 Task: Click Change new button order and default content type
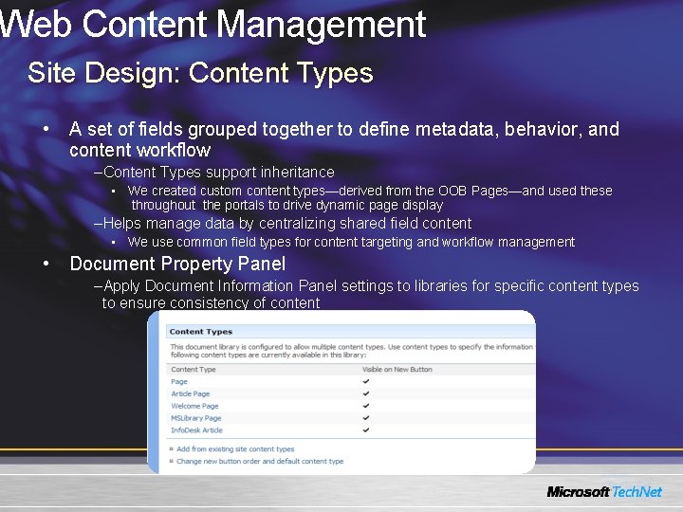tap(260, 462)
